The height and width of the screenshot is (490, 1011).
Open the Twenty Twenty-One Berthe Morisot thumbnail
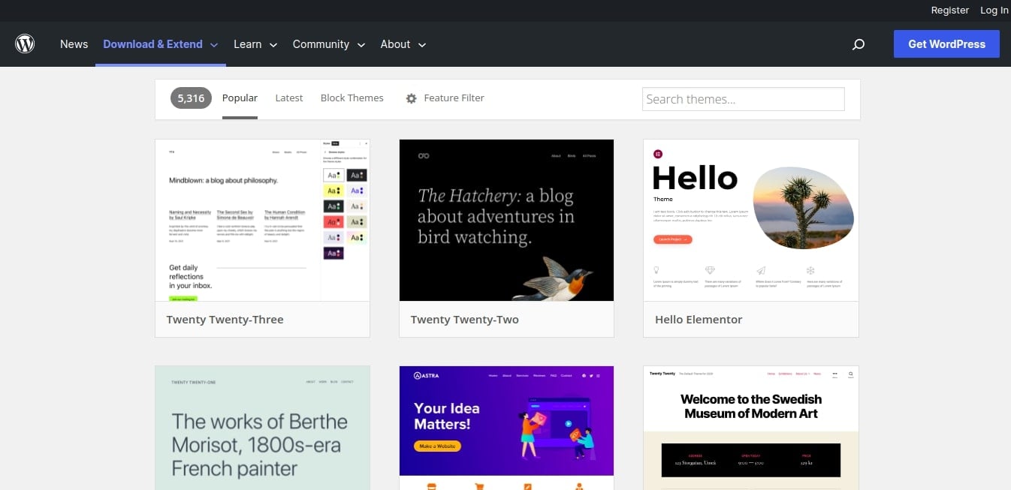[262, 428]
